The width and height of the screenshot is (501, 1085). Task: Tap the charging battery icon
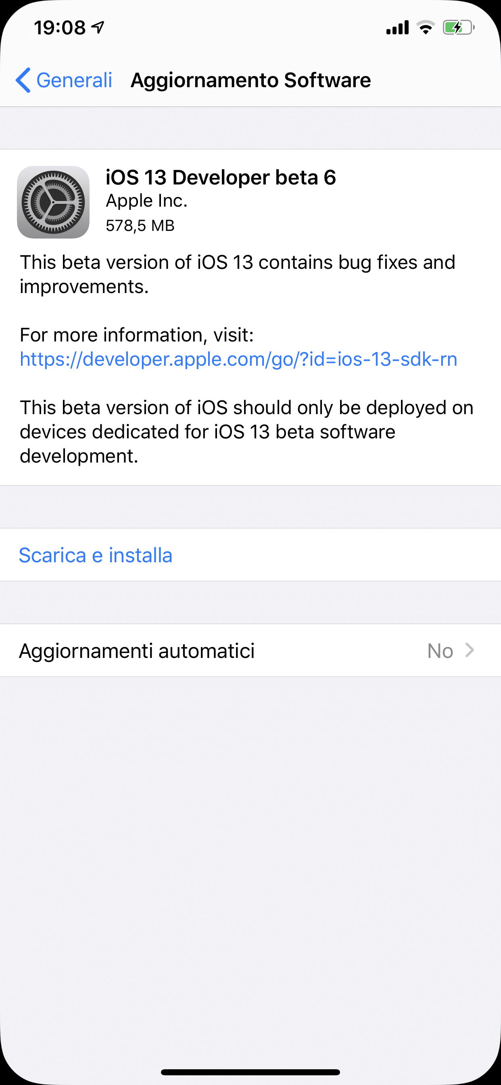(459, 27)
